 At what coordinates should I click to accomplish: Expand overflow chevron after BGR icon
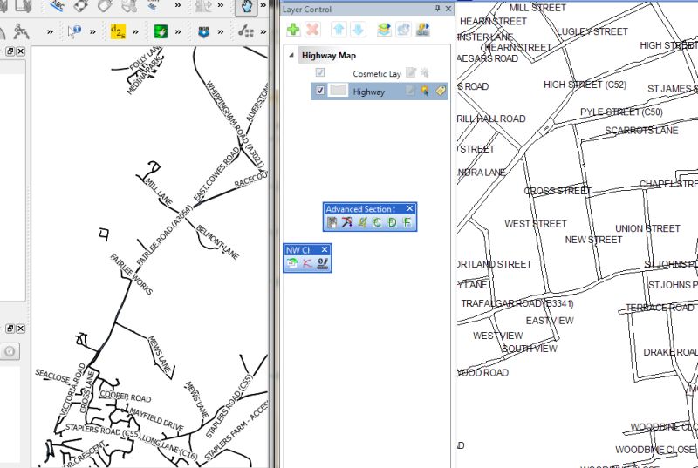[x=221, y=31]
